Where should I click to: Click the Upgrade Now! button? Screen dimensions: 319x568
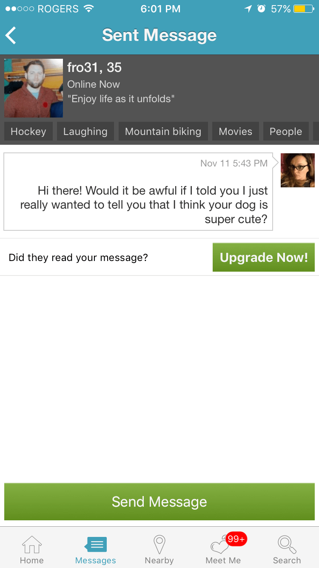click(264, 257)
